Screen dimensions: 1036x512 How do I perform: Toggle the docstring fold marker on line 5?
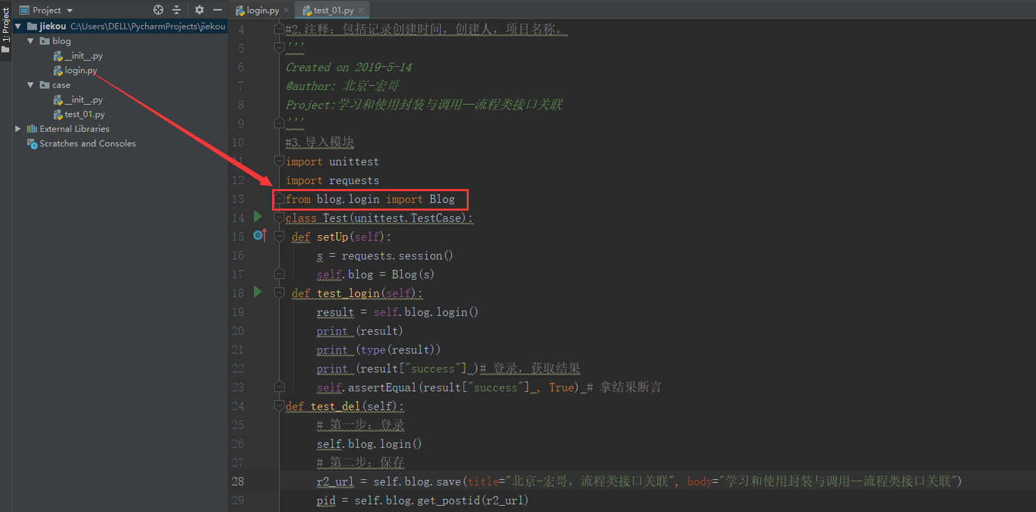[280, 47]
